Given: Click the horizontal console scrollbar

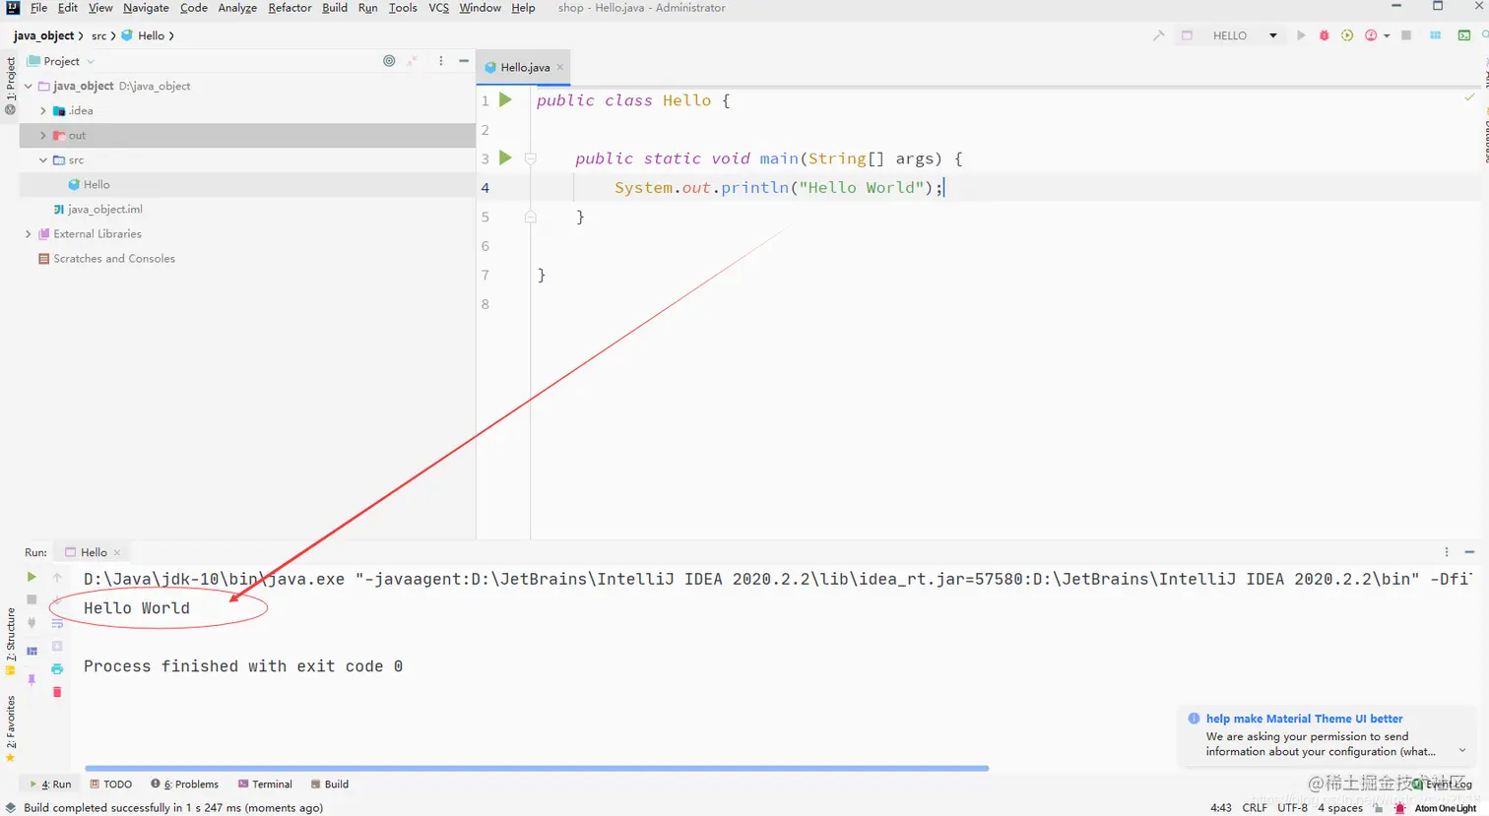Looking at the screenshot, I should click(x=537, y=768).
